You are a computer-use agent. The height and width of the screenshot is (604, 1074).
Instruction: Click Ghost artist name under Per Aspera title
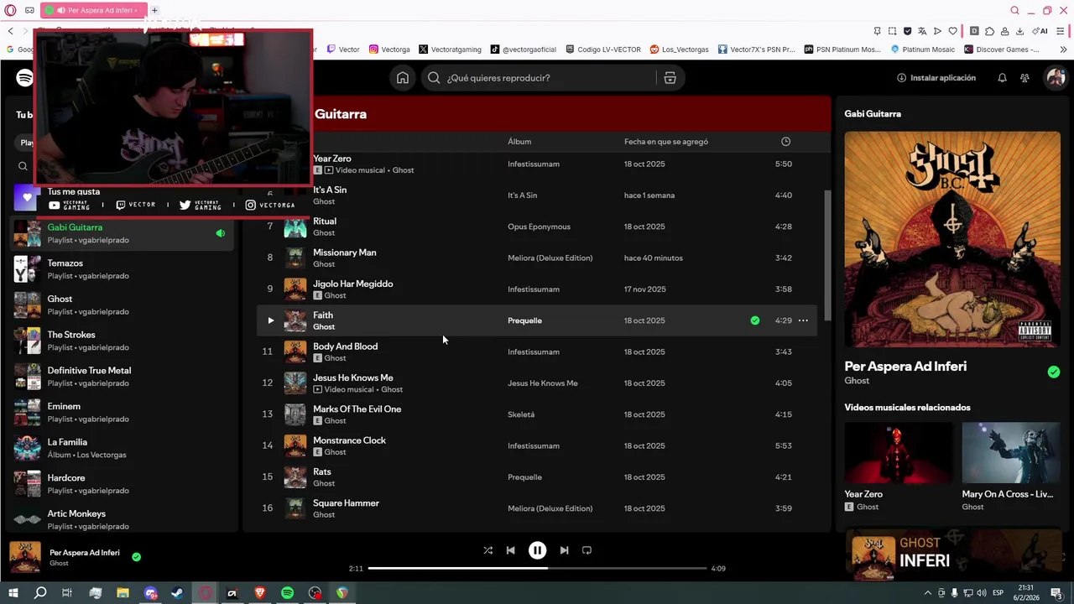pyautogui.click(x=857, y=381)
